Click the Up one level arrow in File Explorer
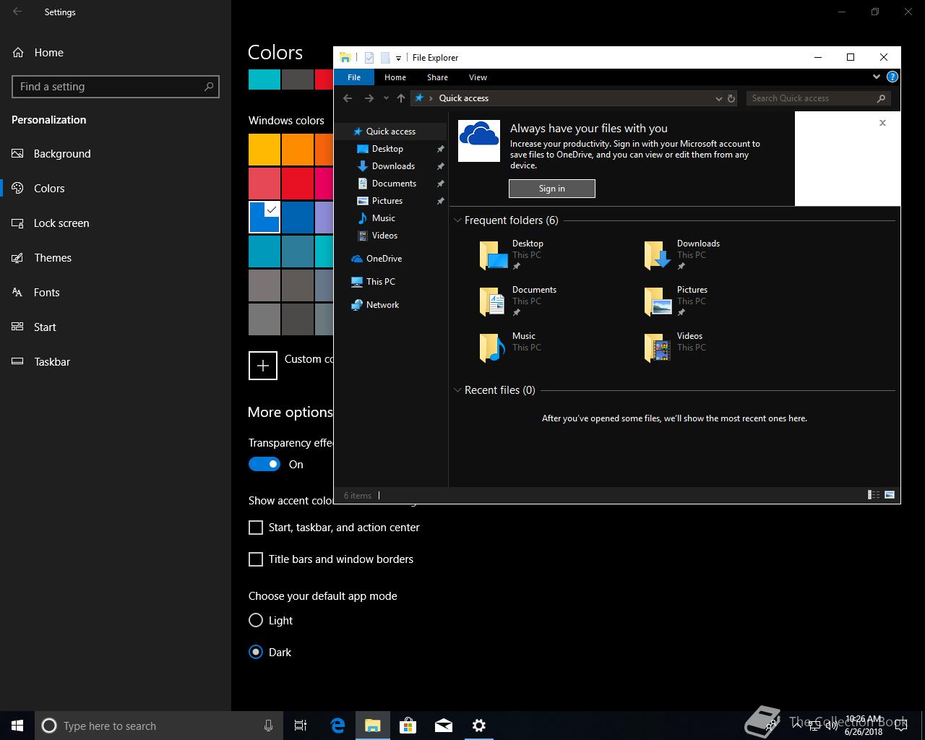 tap(401, 98)
